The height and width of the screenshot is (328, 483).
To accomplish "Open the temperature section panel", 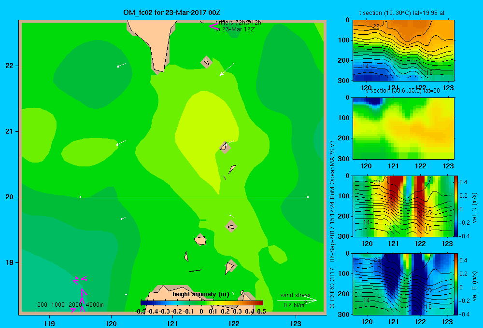I will [403, 51].
